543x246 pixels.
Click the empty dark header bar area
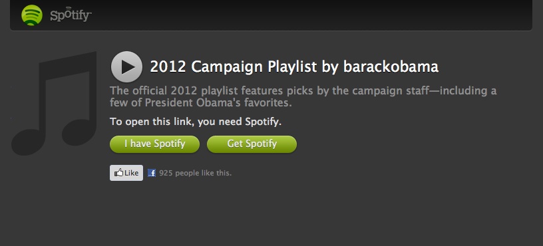point(311,15)
